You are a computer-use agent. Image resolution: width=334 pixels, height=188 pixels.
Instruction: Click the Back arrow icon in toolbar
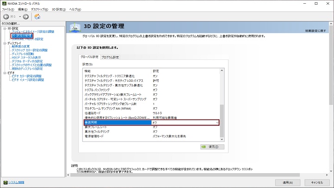point(6,17)
